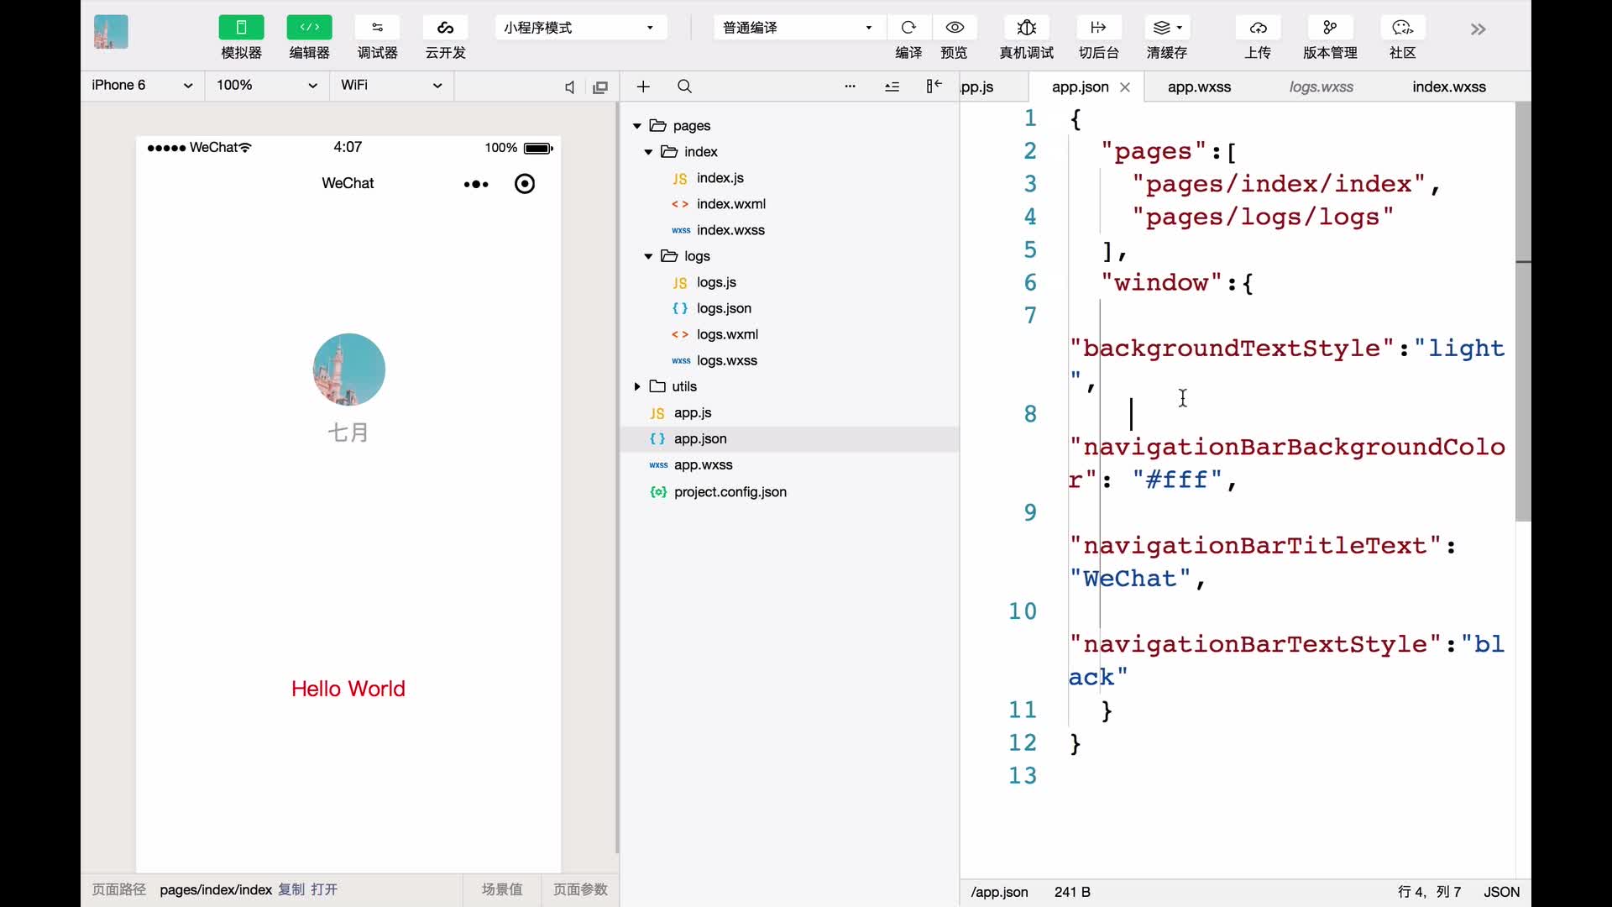Toggle the simulator panel (模拟器)
The image size is (1612, 907).
241,28
